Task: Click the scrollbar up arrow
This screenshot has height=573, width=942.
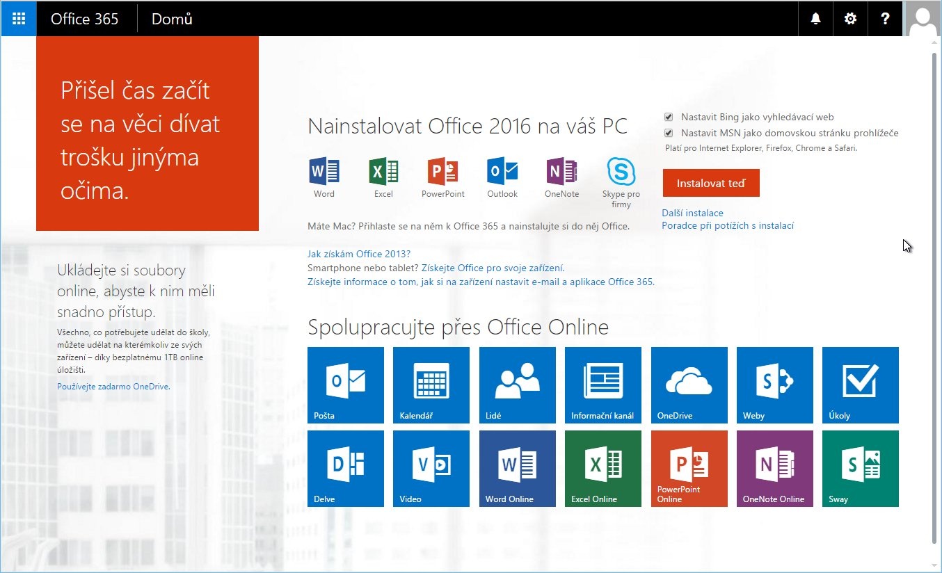Action: (x=935, y=42)
